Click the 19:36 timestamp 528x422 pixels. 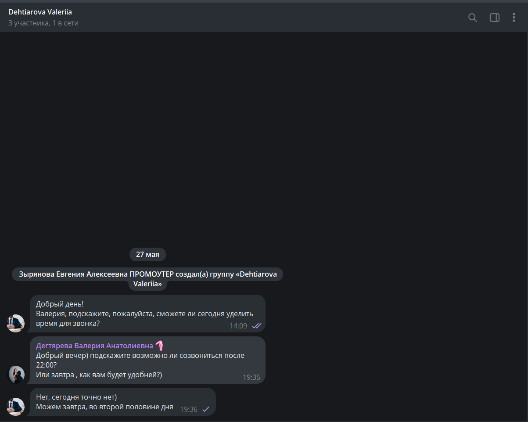point(189,409)
